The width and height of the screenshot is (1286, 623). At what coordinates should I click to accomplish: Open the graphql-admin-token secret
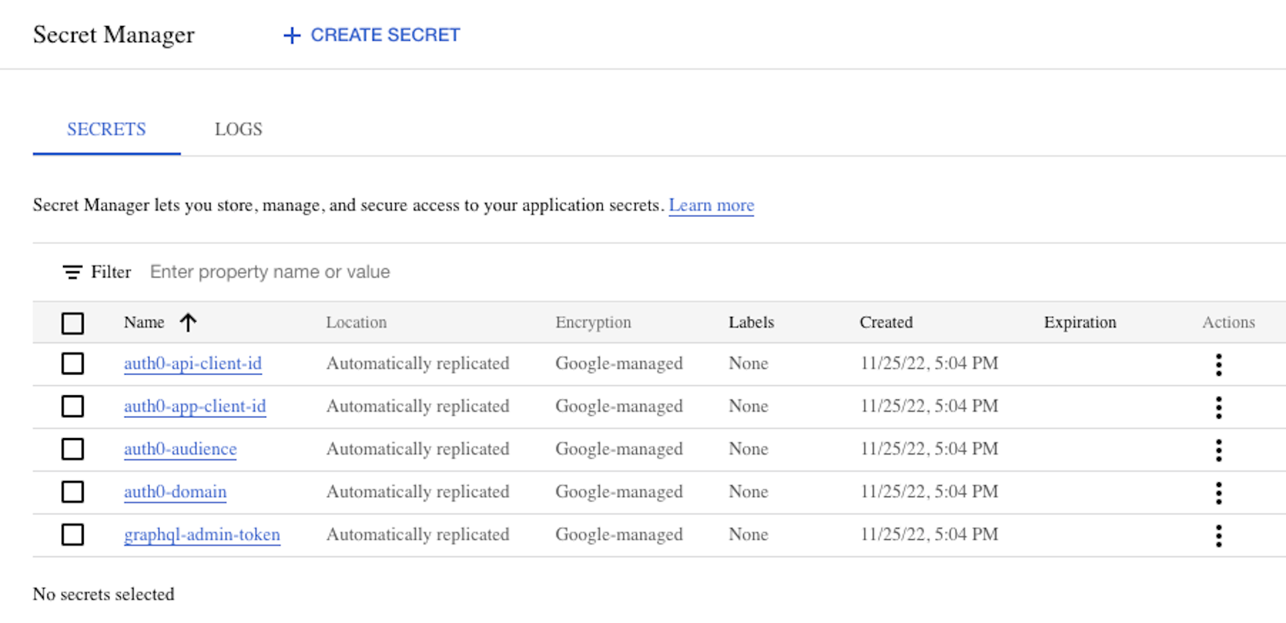pyautogui.click(x=202, y=535)
